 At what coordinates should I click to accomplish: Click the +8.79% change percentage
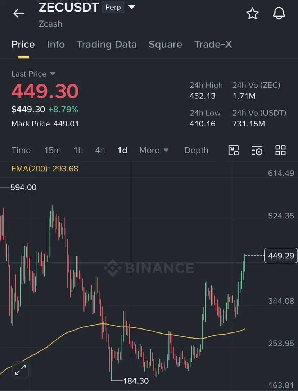pyautogui.click(x=63, y=110)
